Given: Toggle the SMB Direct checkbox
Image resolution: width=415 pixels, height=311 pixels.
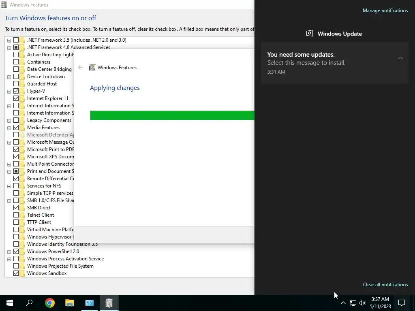Looking at the screenshot, I should (16, 208).
